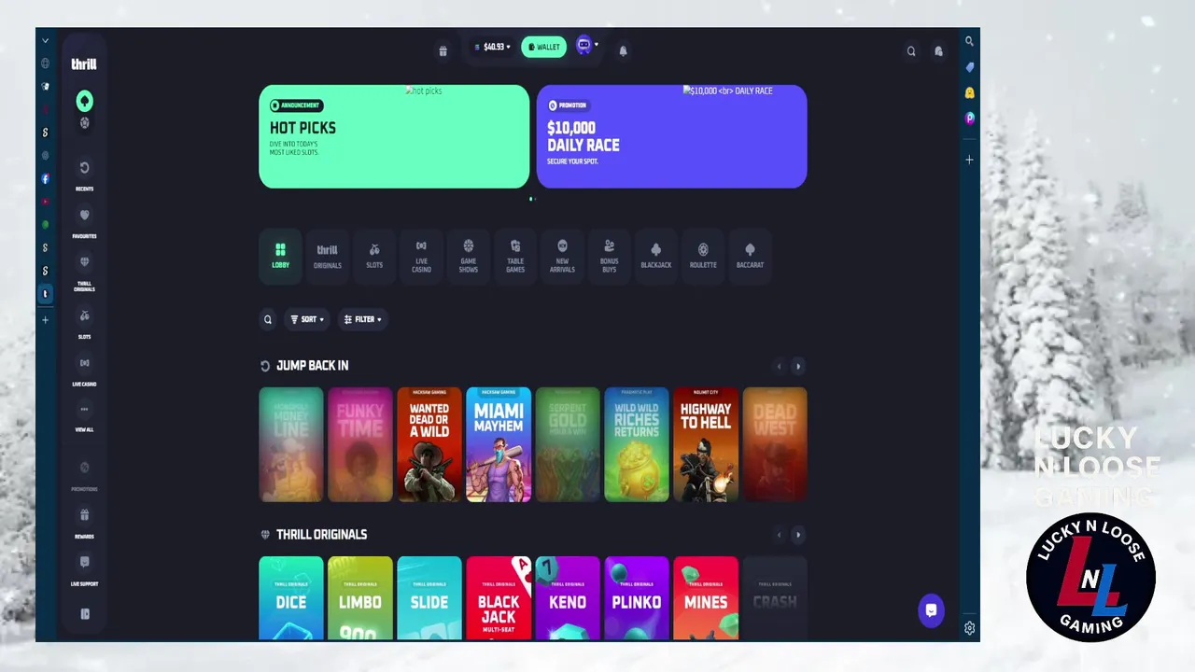1195x672 pixels.
Task: Open the Sort dropdown
Action: pyautogui.click(x=307, y=319)
